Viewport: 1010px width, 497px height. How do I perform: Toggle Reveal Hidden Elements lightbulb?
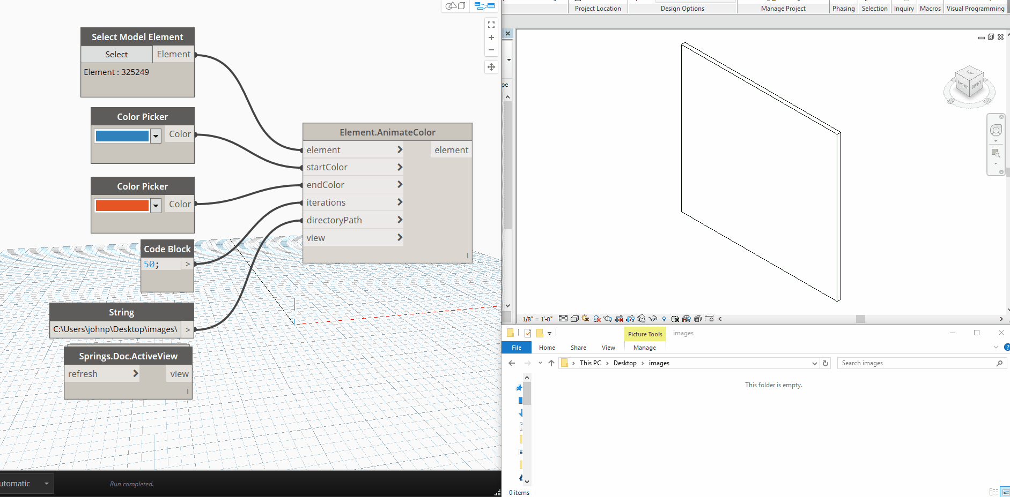coord(664,319)
